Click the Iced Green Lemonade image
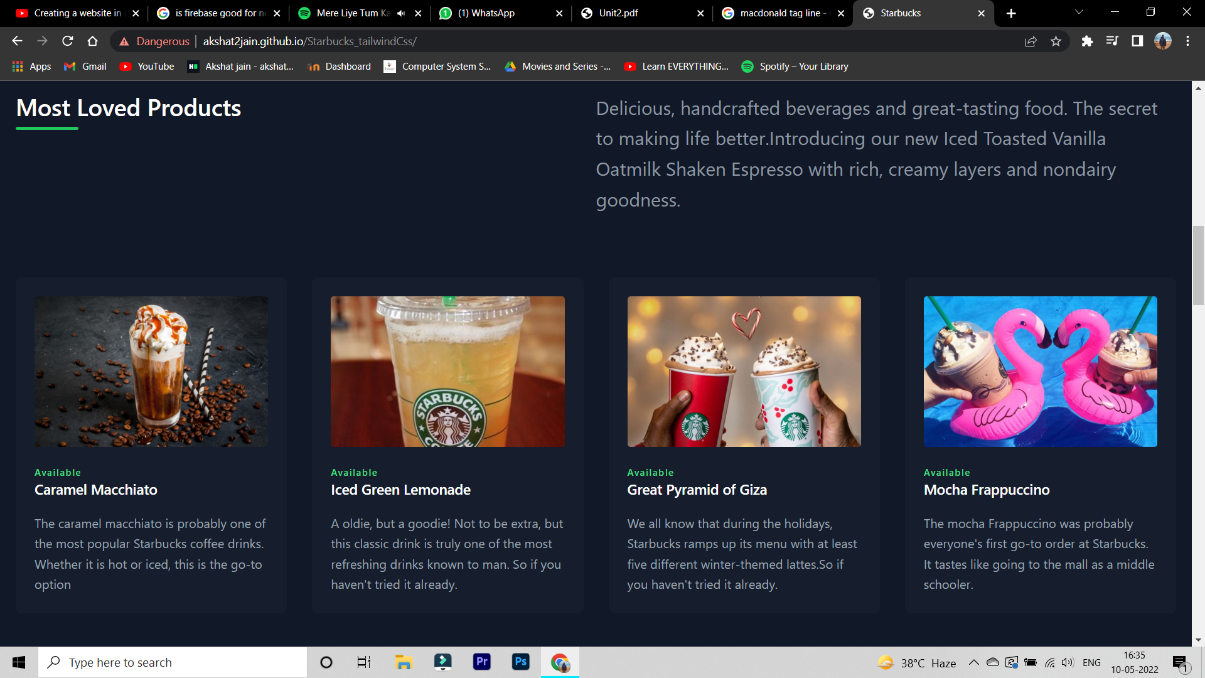The height and width of the screenshot is (678, 1205). [447, 372]
